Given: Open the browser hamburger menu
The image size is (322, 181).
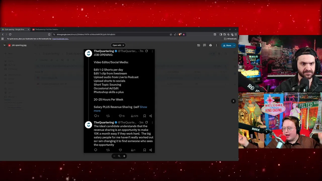Looking at the screenshot, I should pos(236,34).
